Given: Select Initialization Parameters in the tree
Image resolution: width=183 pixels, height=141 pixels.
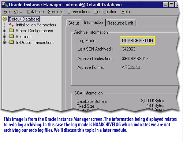Looking at the screenshot, I should pyautogui.click(x=36, y=25).
